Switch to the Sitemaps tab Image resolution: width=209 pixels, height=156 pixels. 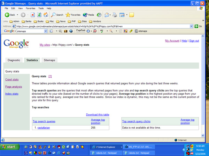49,60
